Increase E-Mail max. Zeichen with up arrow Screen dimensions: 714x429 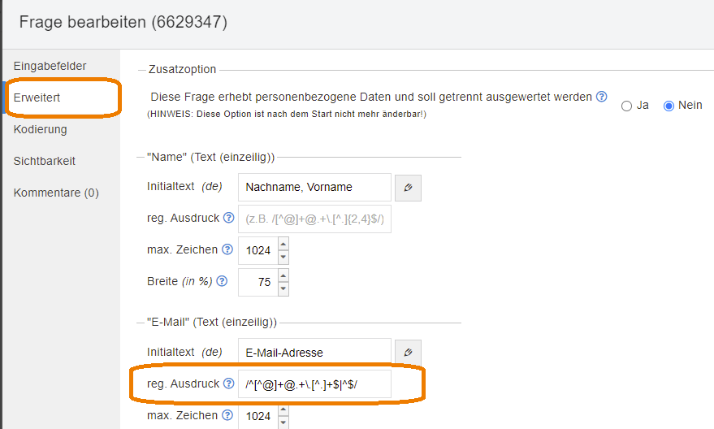click(x=283, y=410)
